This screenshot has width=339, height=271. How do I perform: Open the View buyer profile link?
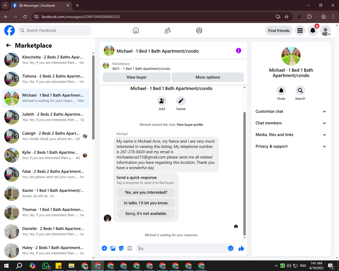click(x=190, y=125)
